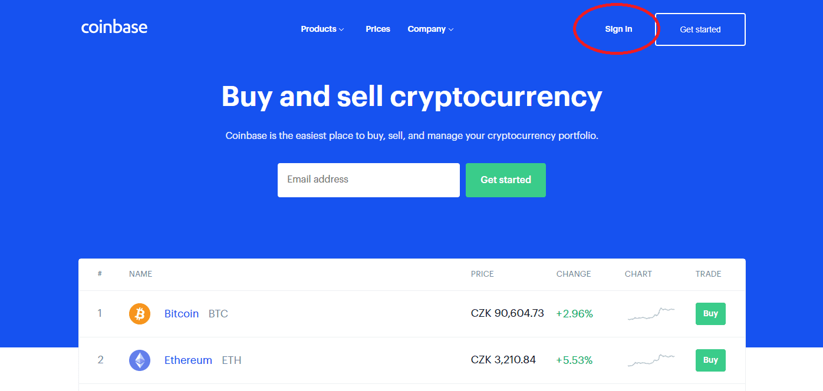Click the NAME column header

[140, 274]
